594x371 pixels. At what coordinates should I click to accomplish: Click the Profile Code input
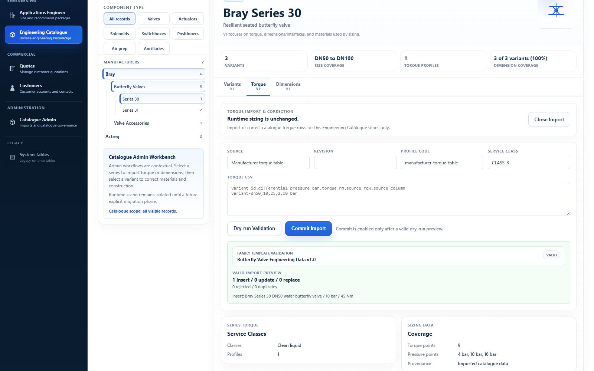pyautogui.click(x=442, y=162)
